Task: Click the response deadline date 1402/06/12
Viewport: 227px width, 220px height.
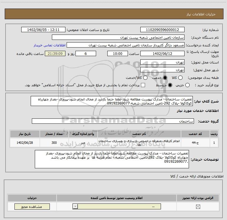Action: pyautogui.click(x=162, y=53)
